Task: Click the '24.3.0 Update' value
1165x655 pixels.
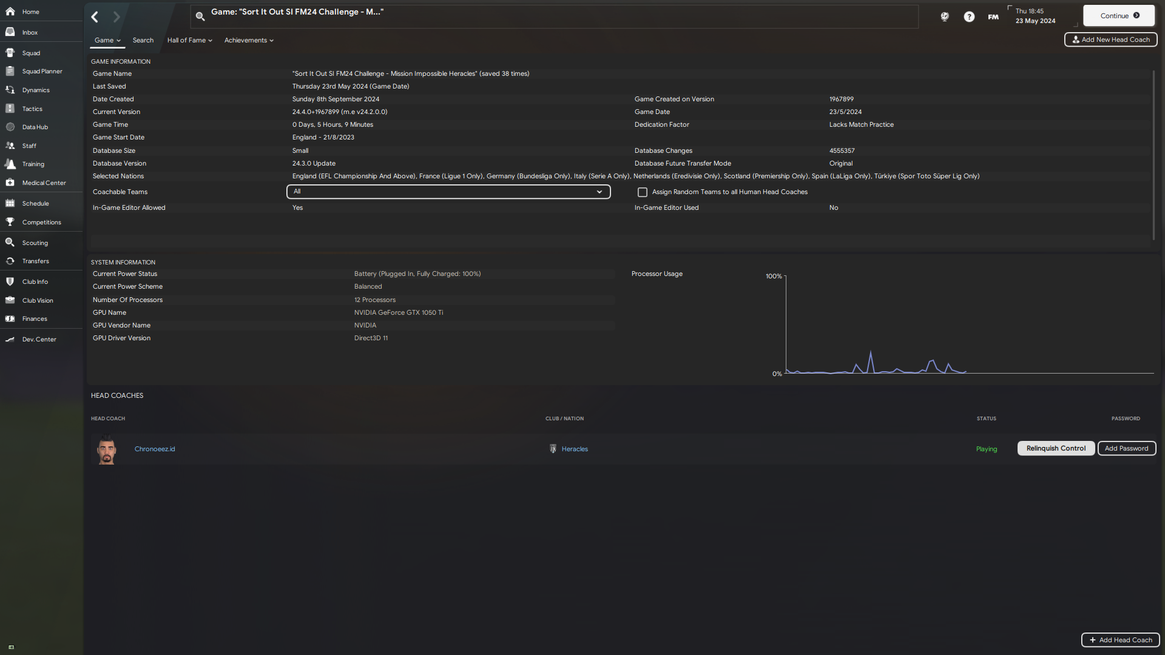Action: pos(314,163)
